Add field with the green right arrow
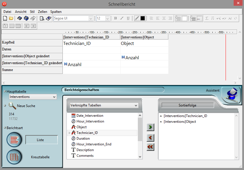This screenshot has width=244, height=170. pos(150,127)
